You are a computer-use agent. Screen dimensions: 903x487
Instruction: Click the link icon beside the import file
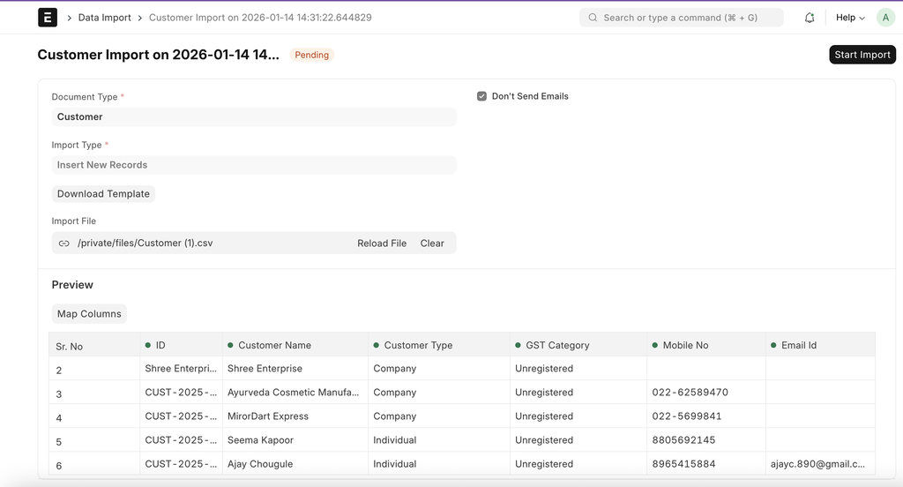pyautogui.click(x=64, y=243)
